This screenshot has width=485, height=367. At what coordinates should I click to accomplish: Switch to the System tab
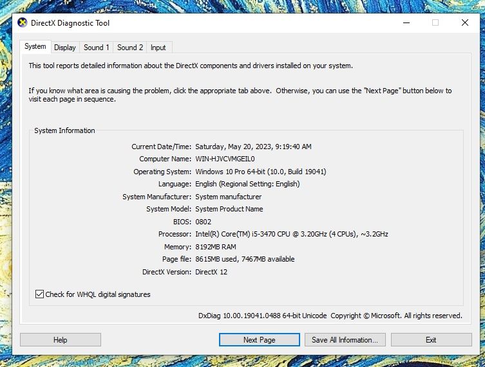[35, 47]
